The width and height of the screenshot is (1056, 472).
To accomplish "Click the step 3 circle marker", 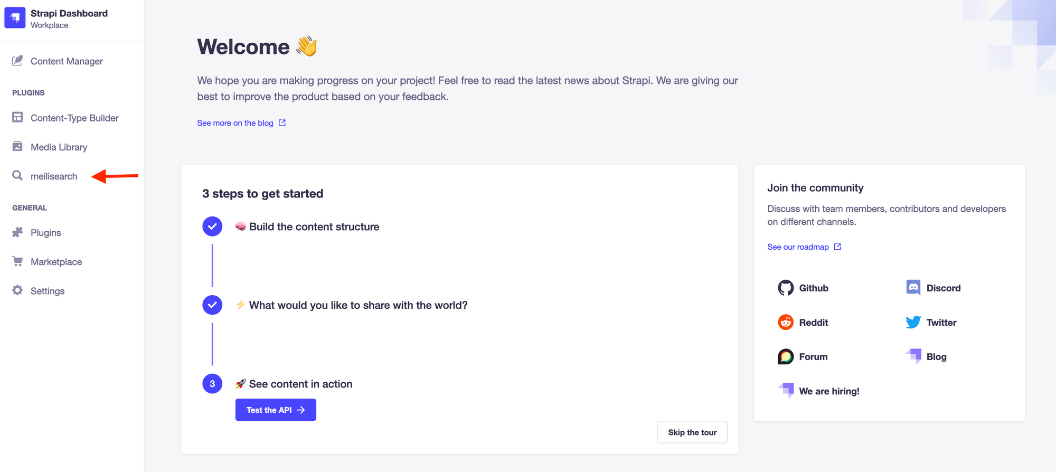I will (212, 384).
